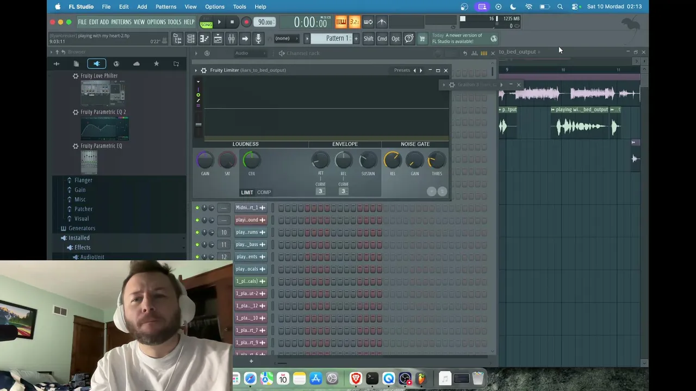Open the TOOLS menu in FL toolbar

click(175, 22)
